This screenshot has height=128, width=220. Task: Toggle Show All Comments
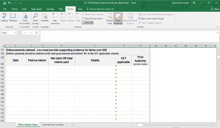(x=92, y=19)
